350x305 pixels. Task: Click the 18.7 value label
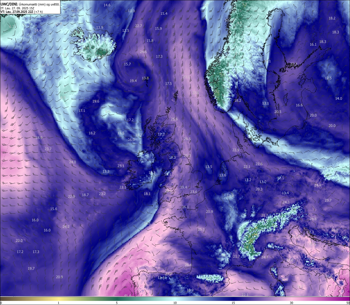[85, 195]
